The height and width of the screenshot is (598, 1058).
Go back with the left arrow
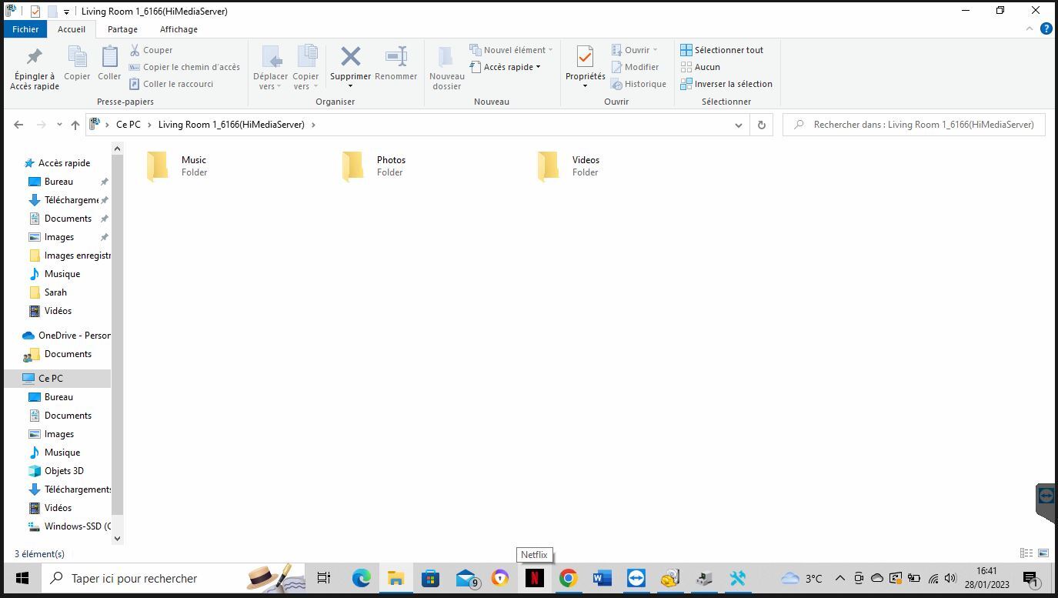(x=18, y=125)
